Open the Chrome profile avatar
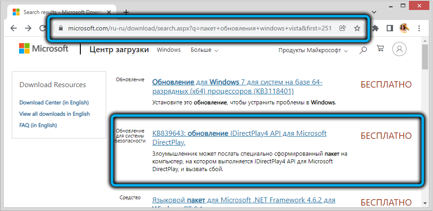Image resolution: width=433 pixels, height=211 pixels. [404, 28]
